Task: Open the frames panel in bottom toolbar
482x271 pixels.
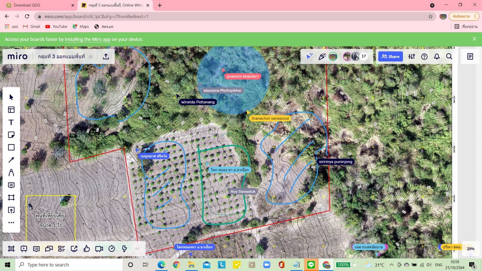Action: (11, 249)
